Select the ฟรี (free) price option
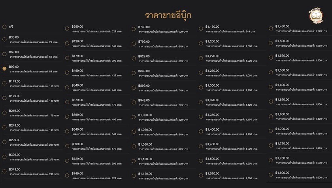This screenshot has height=188, width=332. (4, 27)
